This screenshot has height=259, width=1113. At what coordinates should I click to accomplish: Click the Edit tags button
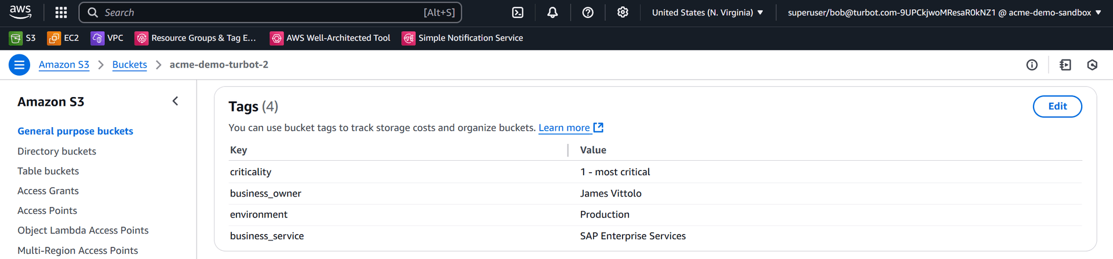(1057, 106)
